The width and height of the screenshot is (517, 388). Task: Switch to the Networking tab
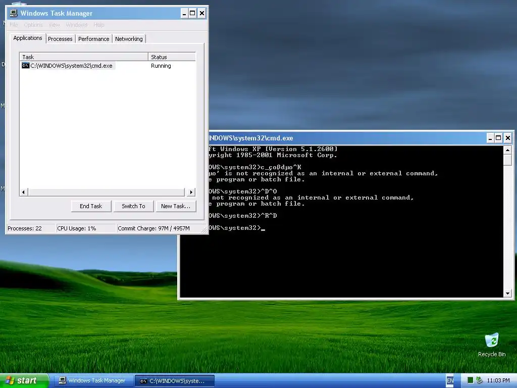click(129, 39)
